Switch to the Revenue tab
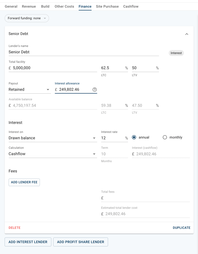This screenshot has height=254, width=198. coord(29,6)
